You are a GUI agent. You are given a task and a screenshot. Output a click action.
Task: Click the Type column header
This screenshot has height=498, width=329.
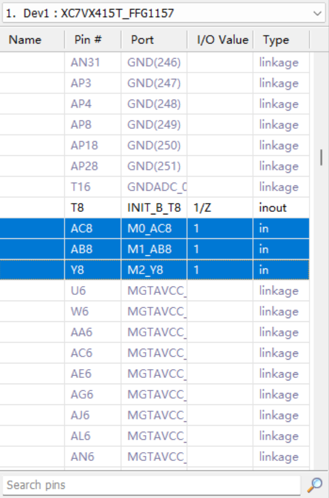[x=281, y=40]
